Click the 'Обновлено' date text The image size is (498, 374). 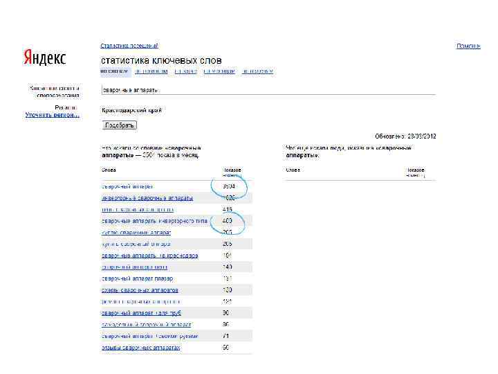click(x=405, y=136)
